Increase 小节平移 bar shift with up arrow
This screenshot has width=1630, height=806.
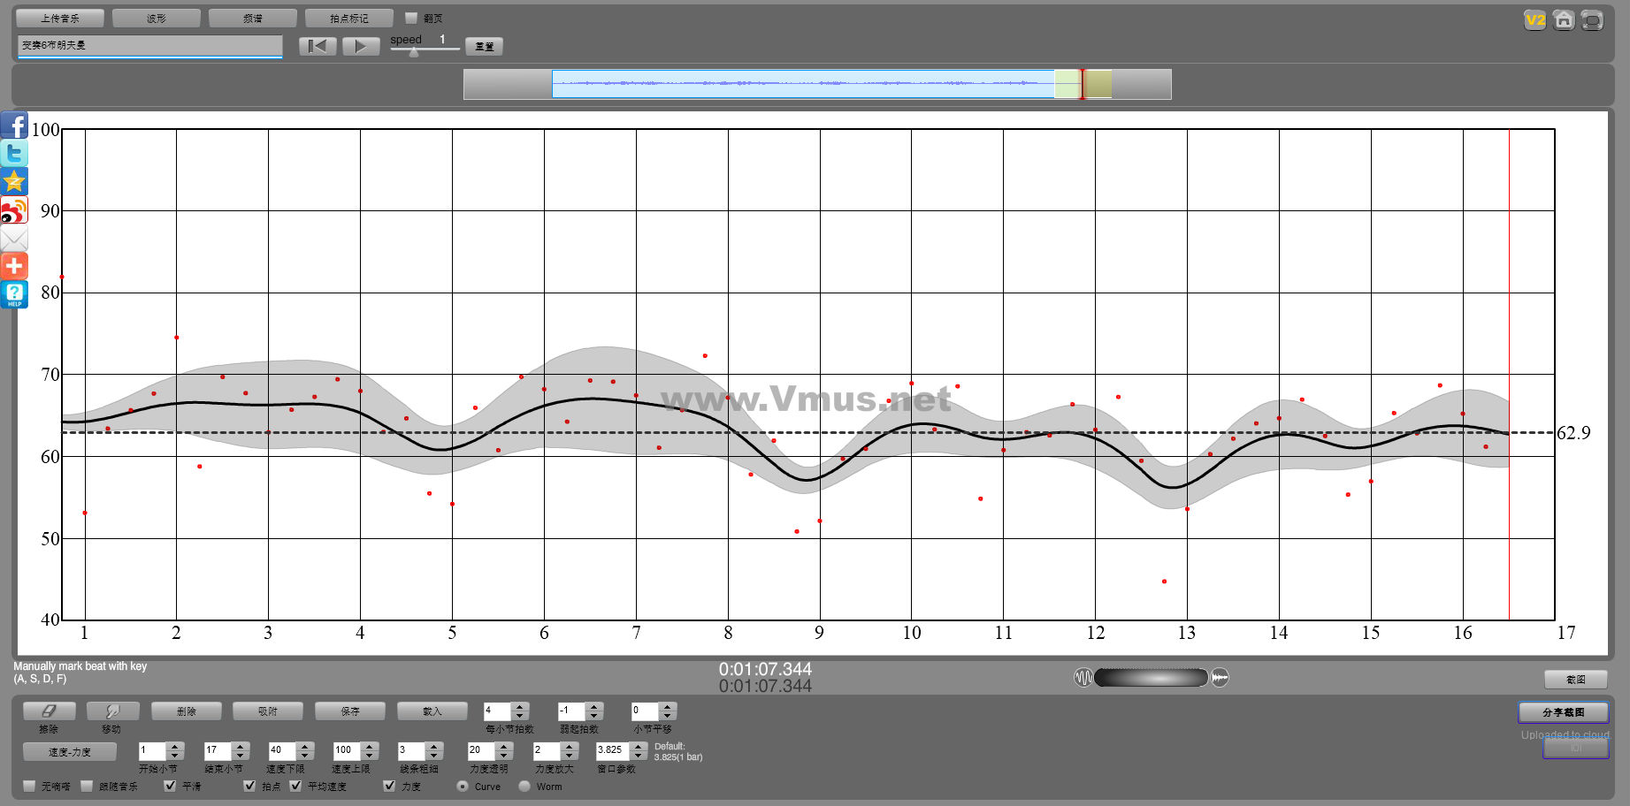(x=669, y=706)
